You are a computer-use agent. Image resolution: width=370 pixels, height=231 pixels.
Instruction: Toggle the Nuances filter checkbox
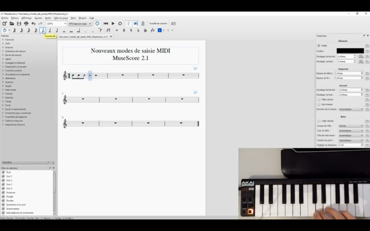pos(3,192)
